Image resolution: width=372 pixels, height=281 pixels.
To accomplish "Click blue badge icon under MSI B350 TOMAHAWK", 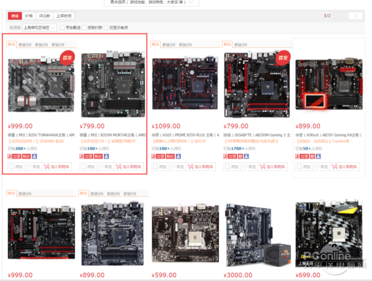I will [x=34, y=156].
